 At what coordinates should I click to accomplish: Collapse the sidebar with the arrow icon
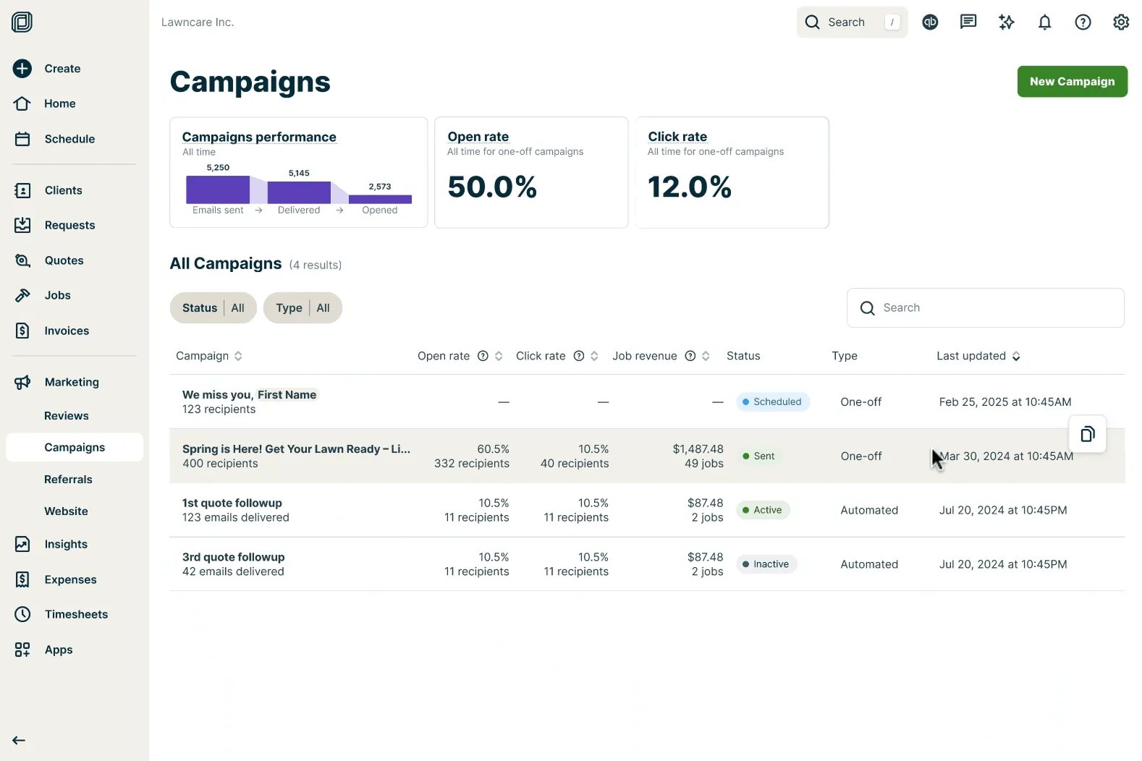[19, 740]
